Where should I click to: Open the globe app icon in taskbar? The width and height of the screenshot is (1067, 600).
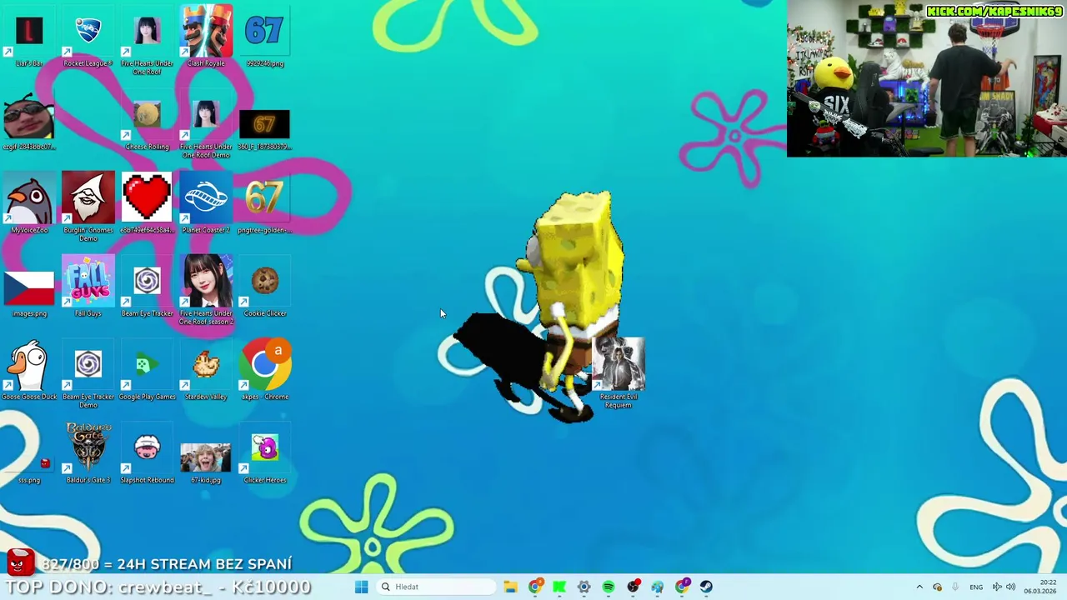[657, 587]
